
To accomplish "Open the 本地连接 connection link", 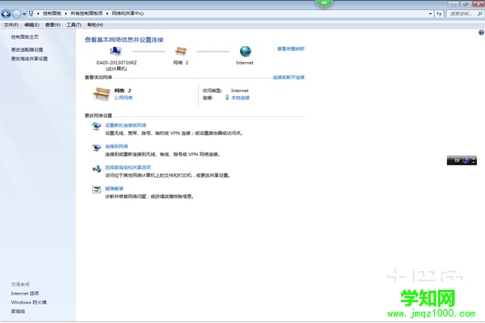I will tap(240, 98).
